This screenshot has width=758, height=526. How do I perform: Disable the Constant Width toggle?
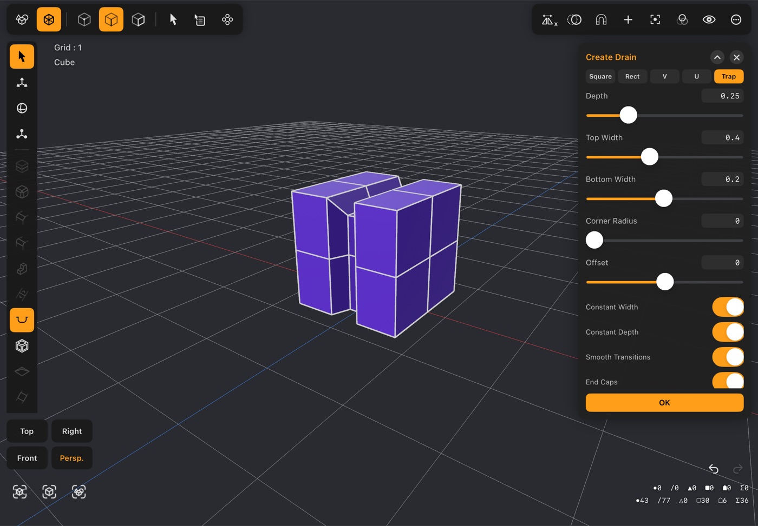(x=728, y=307)
